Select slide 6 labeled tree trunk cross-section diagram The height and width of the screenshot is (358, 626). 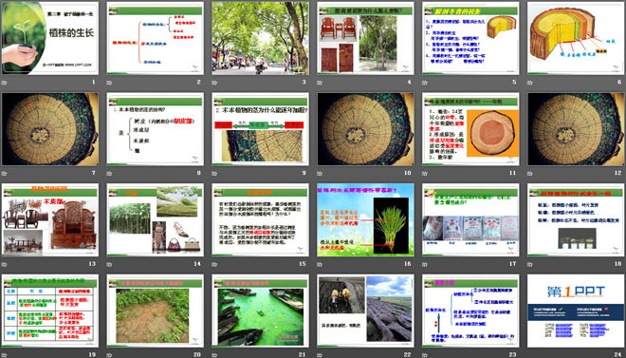point(576,38)
